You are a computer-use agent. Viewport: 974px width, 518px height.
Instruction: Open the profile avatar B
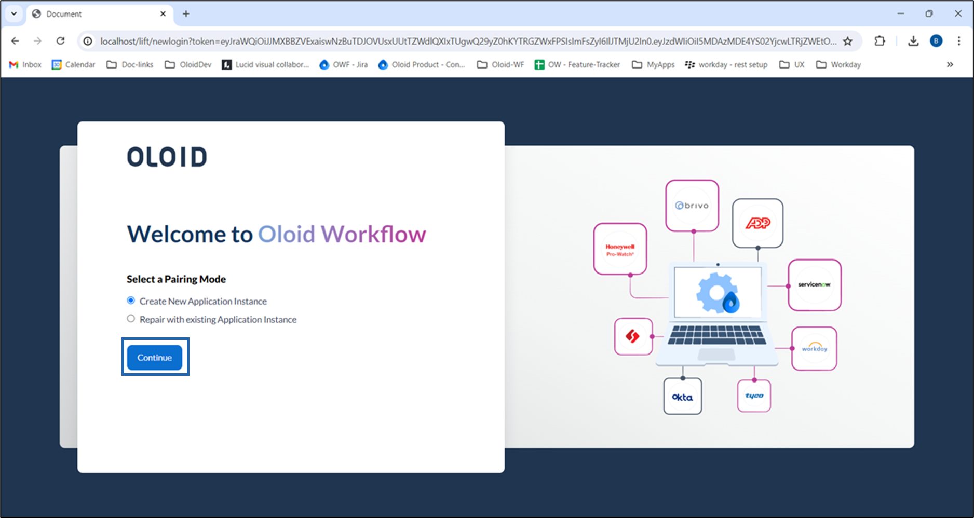(x=936, y=41)
